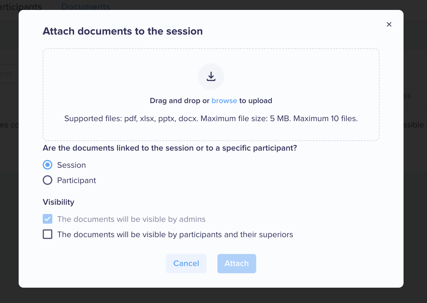427x303 pixels.
Task: Click the Attach button
Action: pyautogui.click(x=237, y=264)
